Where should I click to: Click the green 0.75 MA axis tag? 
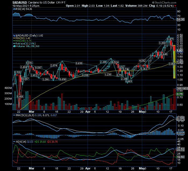coord(180,94)
